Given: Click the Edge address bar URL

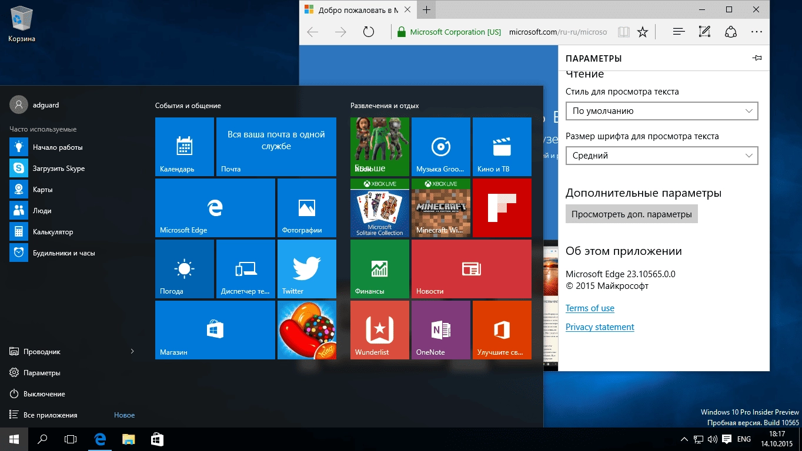Looking at the screenshot, I should tap(557, 32).
